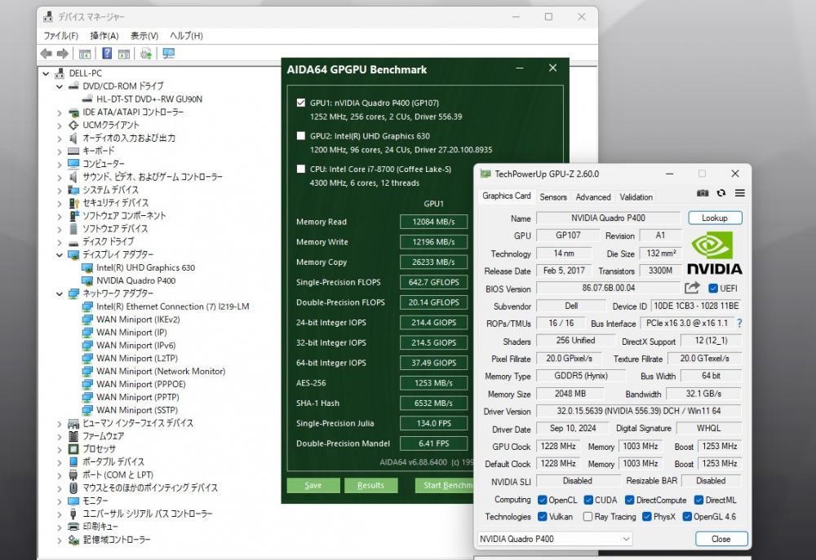Expand the プロセッサ node
The image size is (816, 560).
60,449
